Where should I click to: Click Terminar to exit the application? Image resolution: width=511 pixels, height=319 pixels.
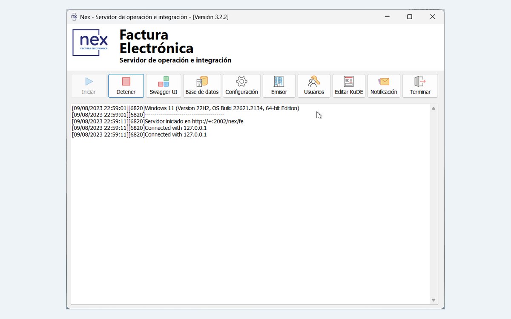[420, 86]
